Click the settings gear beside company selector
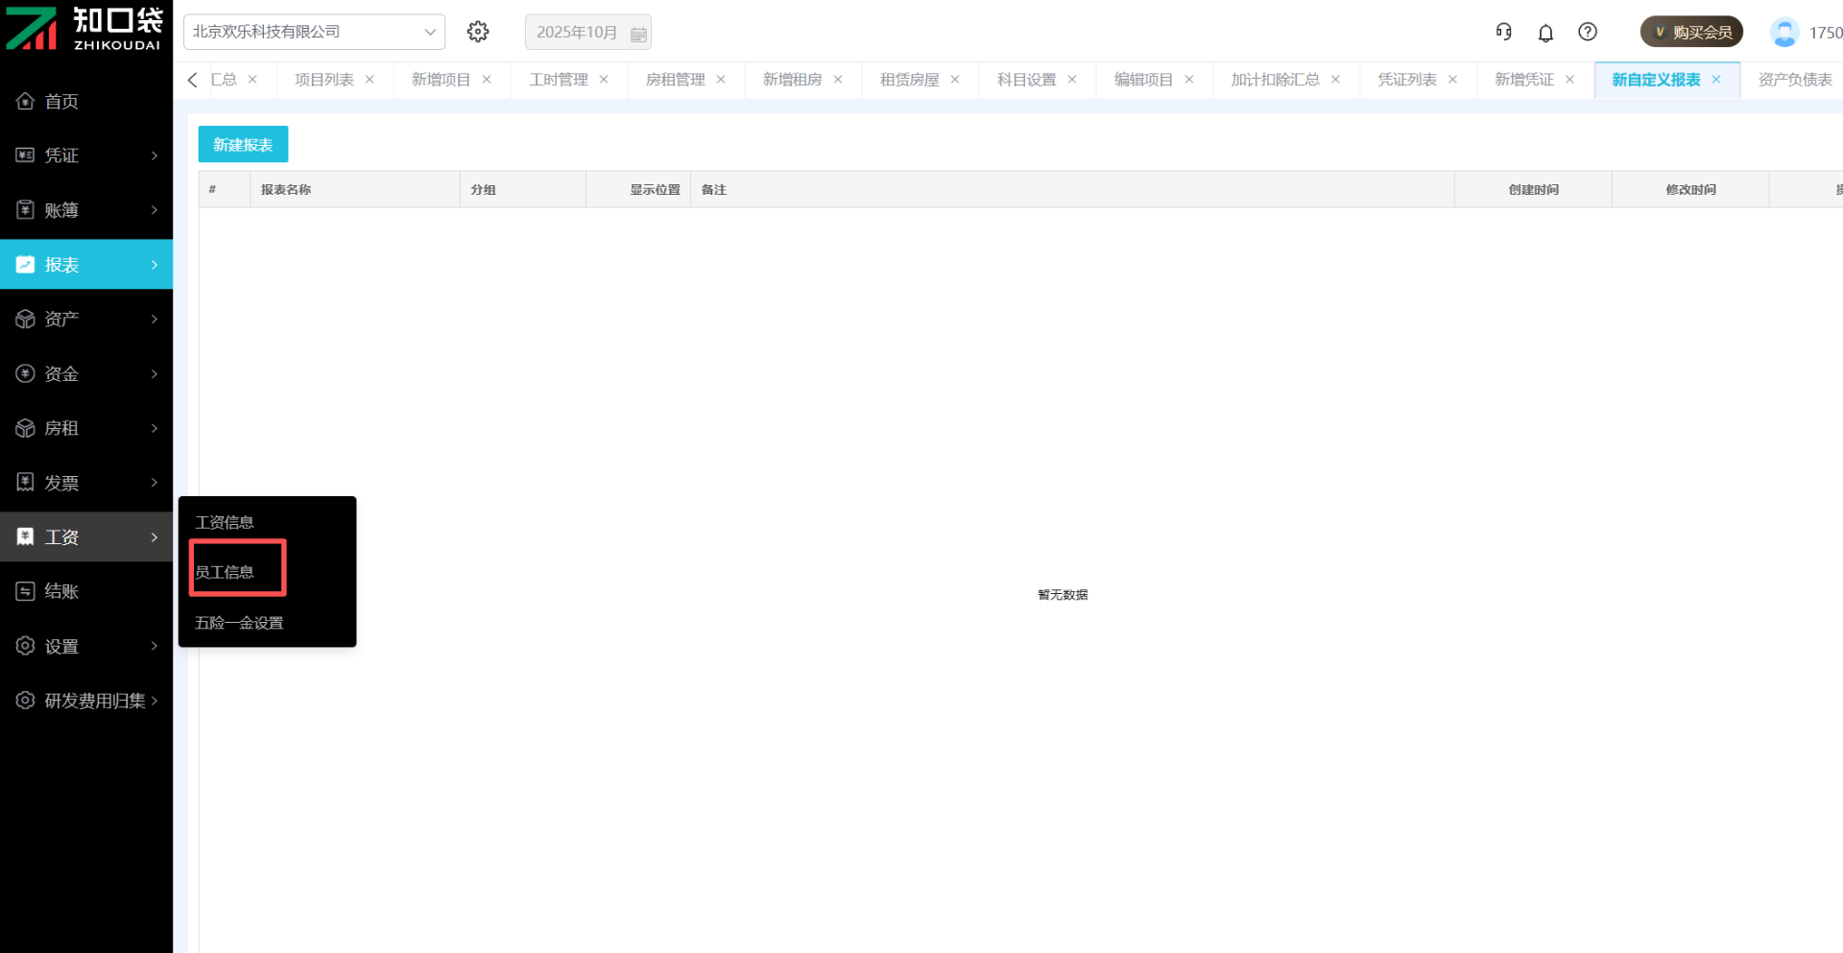This screenshot has height=953, width=1843. [477, 32]
